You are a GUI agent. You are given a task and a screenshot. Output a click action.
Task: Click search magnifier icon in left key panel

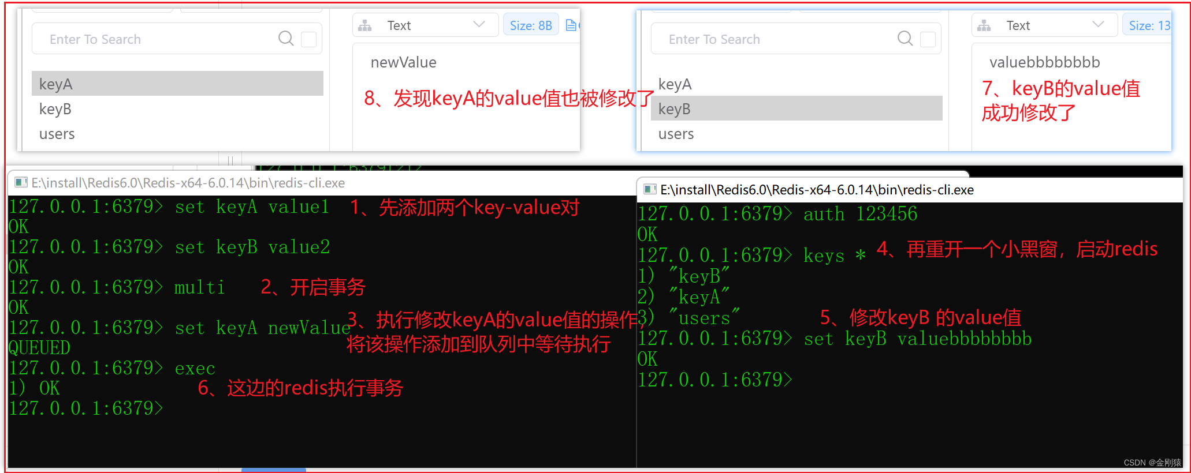click(286, 39)
